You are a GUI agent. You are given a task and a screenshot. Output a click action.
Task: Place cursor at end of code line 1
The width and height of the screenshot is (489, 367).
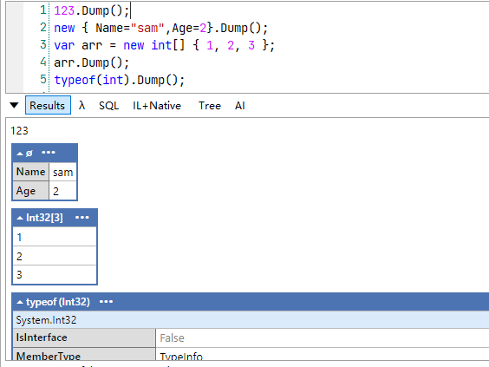(130, 11)
